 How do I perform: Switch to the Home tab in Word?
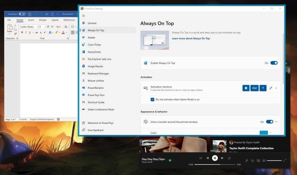tap(20, 20)
